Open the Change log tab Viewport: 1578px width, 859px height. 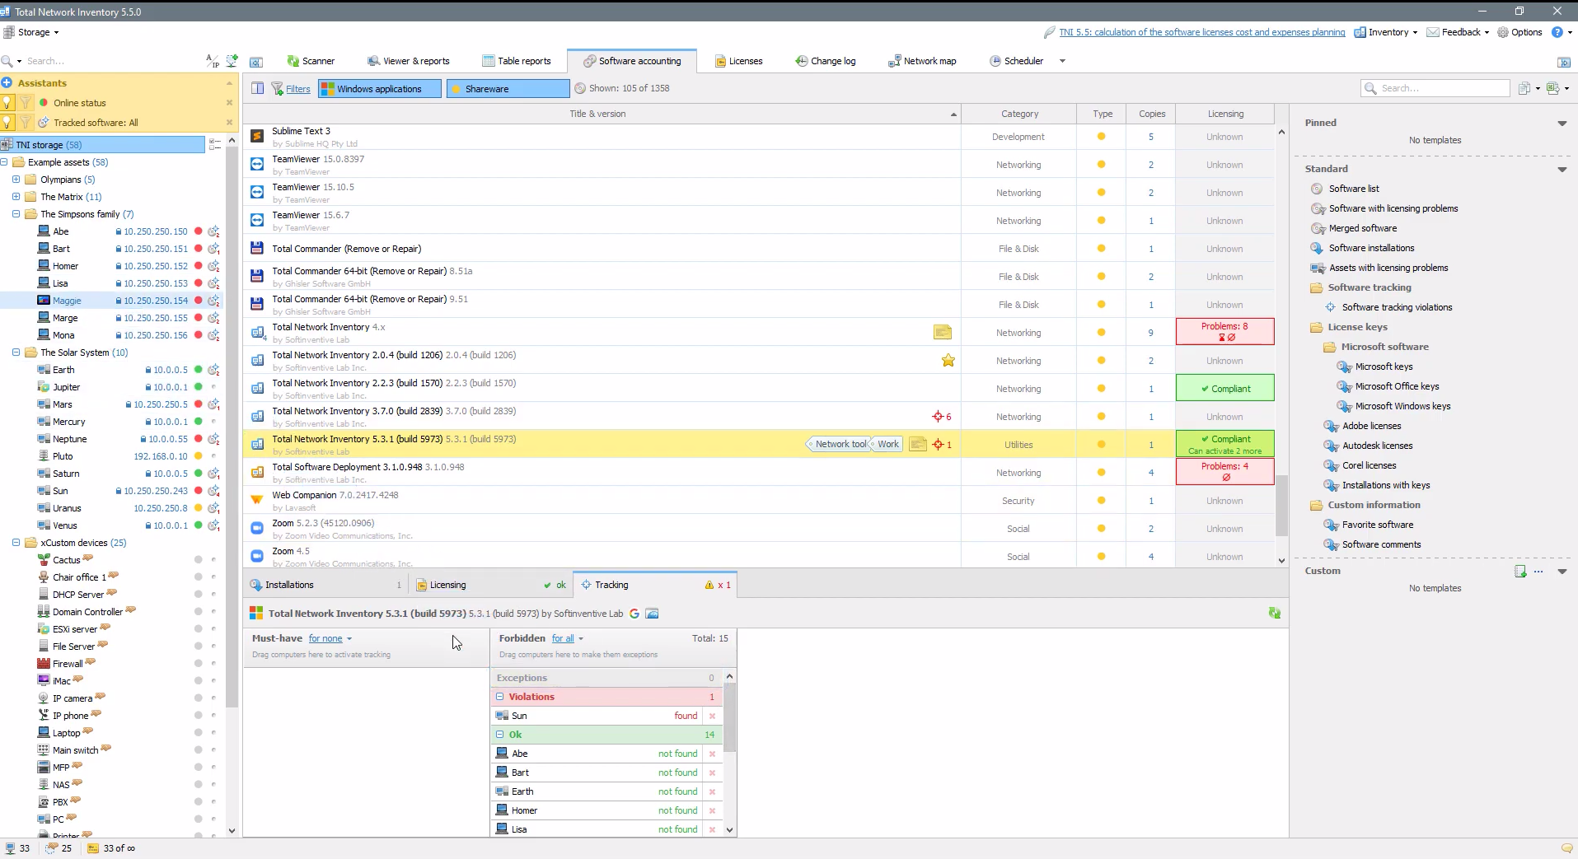click(x=826, y=61)
